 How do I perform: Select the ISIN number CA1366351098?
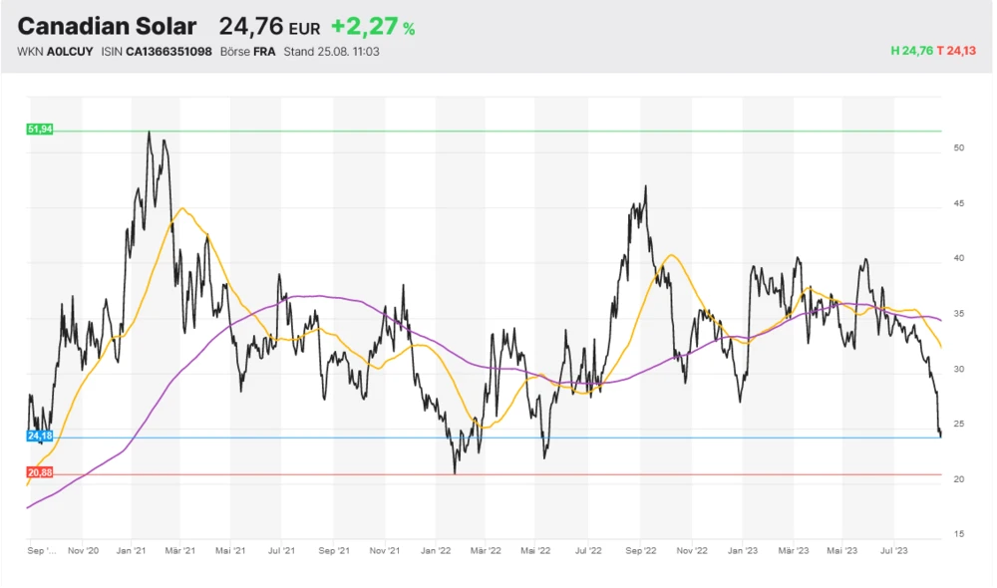point(168,52)
